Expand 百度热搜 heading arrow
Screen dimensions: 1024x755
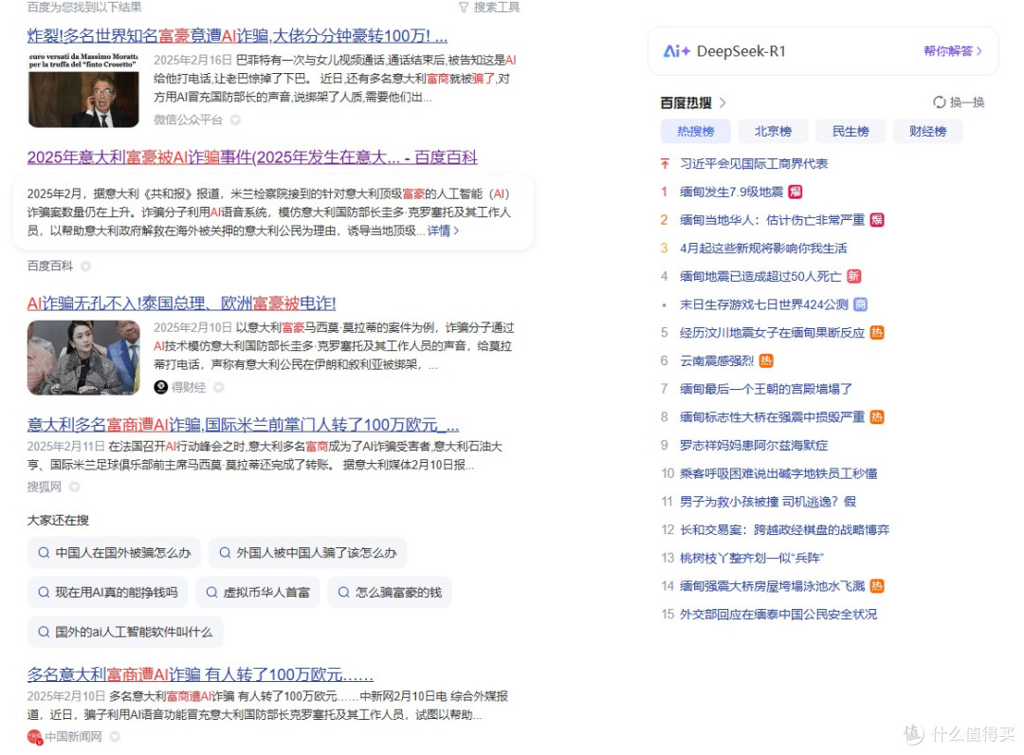(x=722, y=102)
